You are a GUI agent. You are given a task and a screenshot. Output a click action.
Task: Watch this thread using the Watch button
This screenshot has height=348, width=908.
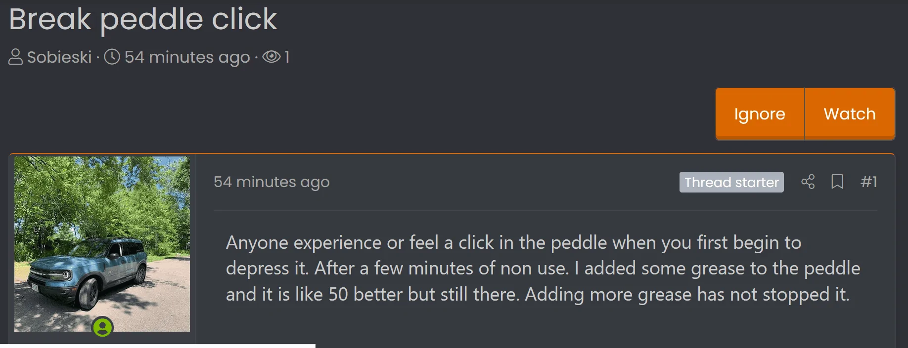tap(849, 114)
